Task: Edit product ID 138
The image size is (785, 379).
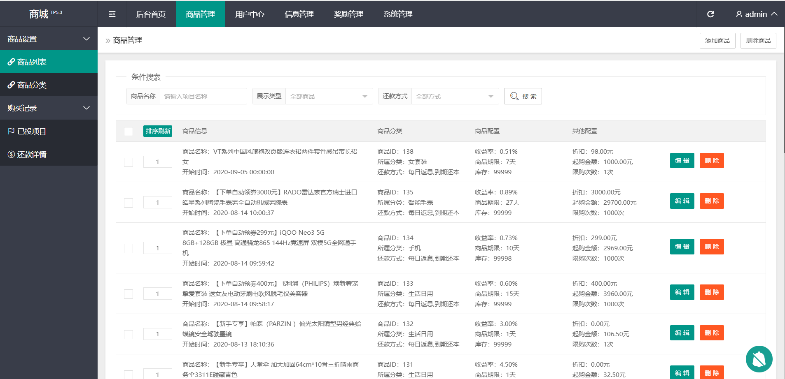Action: click(x=682, y=161)
